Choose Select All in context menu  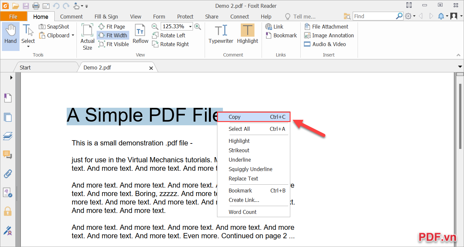point(253,129)
